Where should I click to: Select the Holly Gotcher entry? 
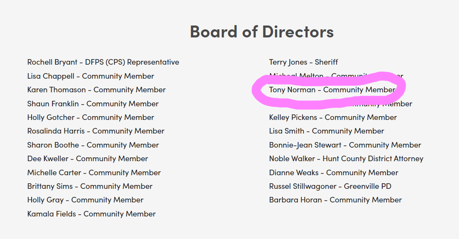pyautogui.click(x=90, y=117)
